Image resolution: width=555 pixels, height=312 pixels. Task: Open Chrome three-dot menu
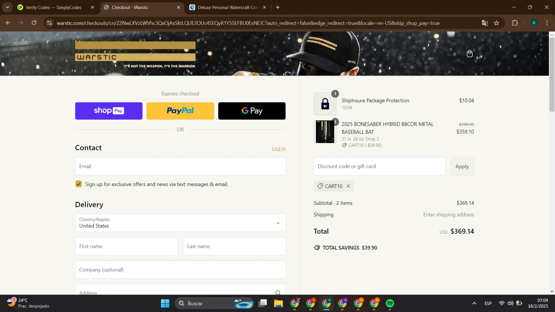(x=547, y=23)
